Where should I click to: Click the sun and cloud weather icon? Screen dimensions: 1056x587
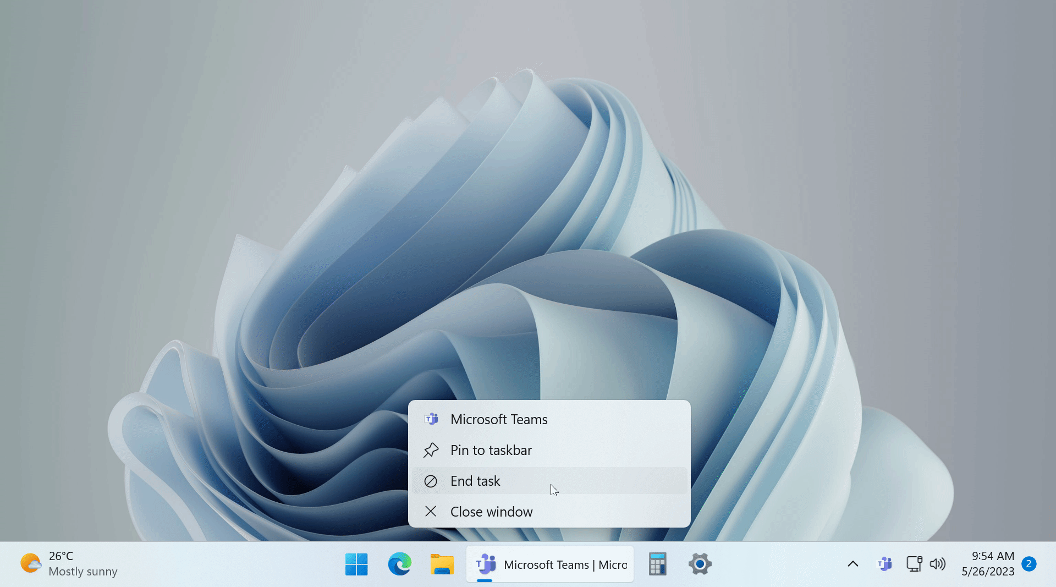[31, 563]
